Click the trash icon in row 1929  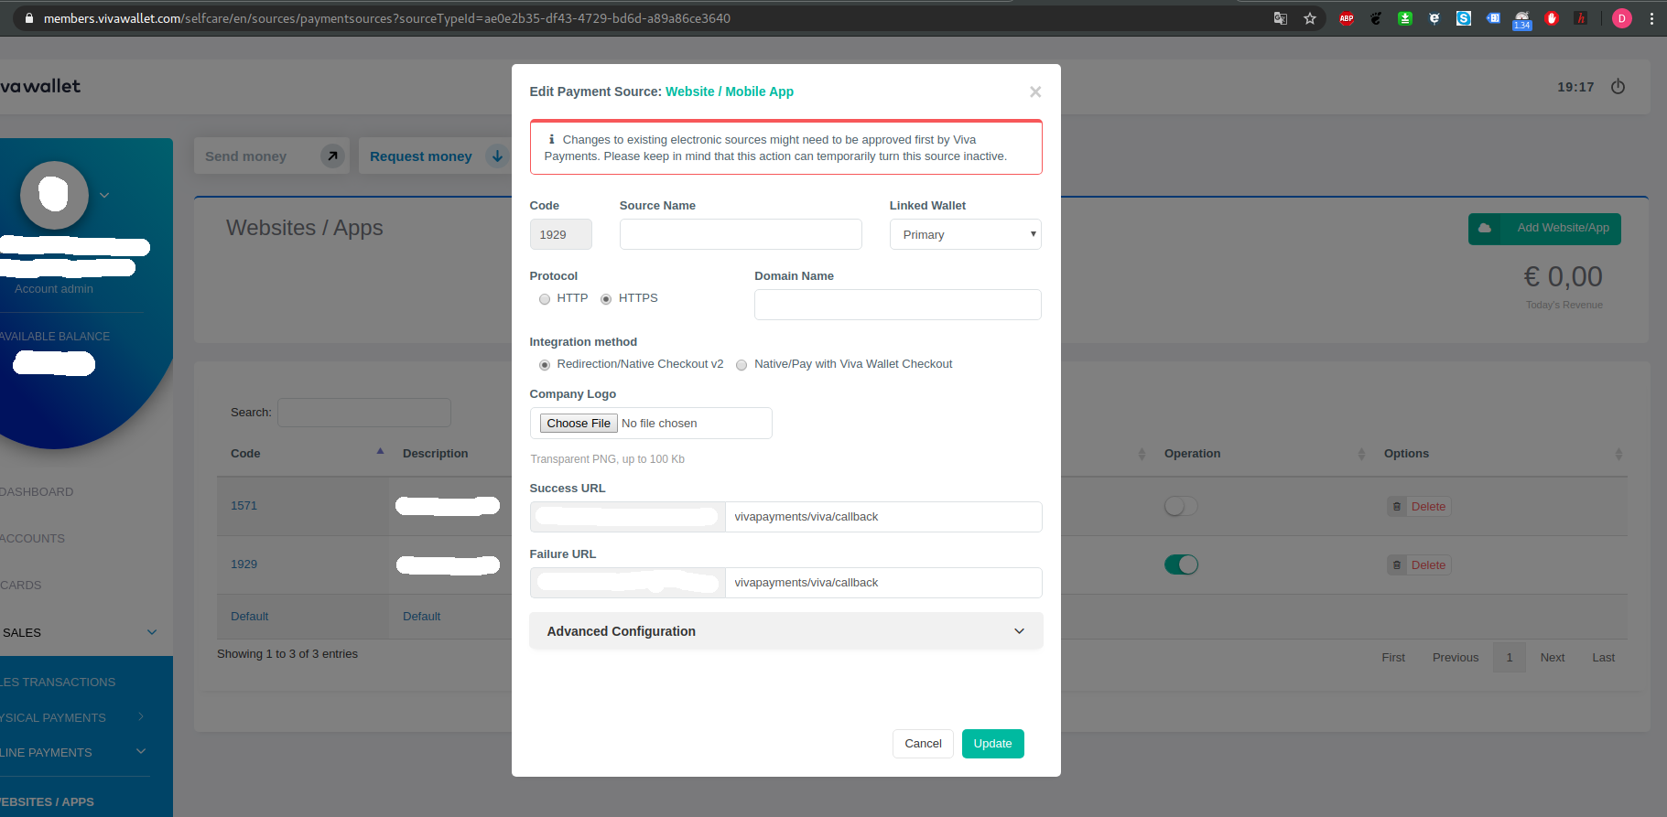click(1397, 564)
